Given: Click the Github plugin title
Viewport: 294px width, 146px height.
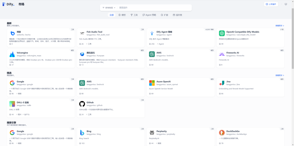Looking at the screenshot, I should (90, 102).
